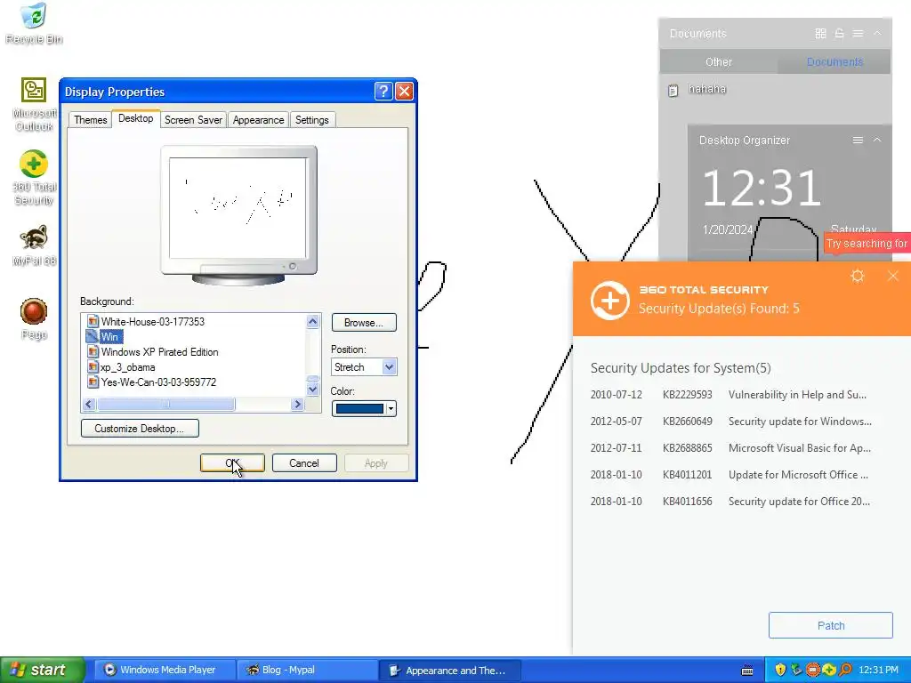Click background list scroll-down arrow
The image size is (911, 683).
(312, 390)
